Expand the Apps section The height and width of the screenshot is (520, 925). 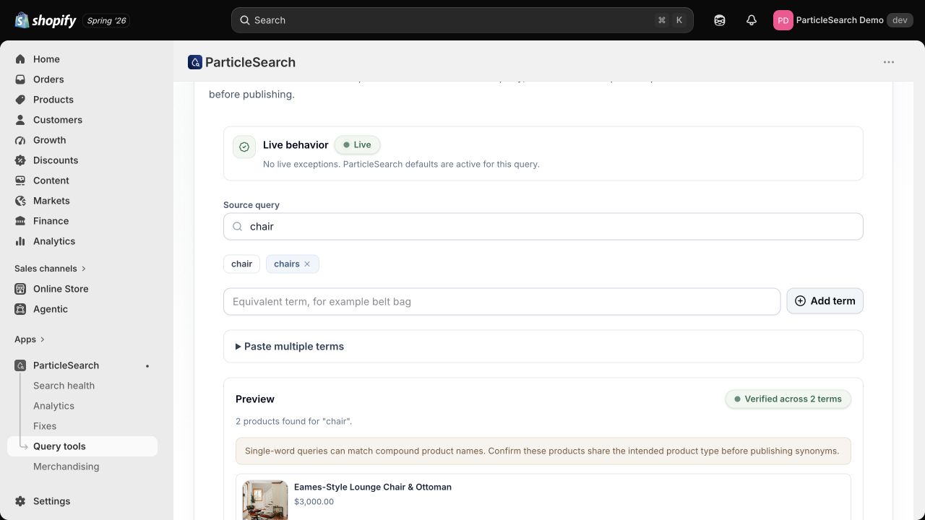tap(30, 339)
